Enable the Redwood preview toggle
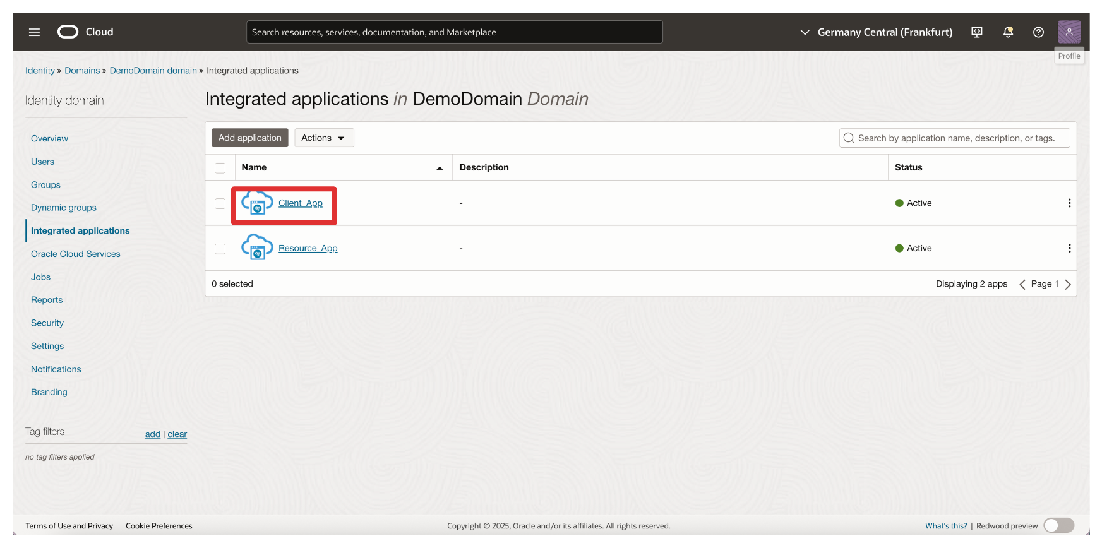This screenshot has width=1102, height=548. click(1058, 525)
